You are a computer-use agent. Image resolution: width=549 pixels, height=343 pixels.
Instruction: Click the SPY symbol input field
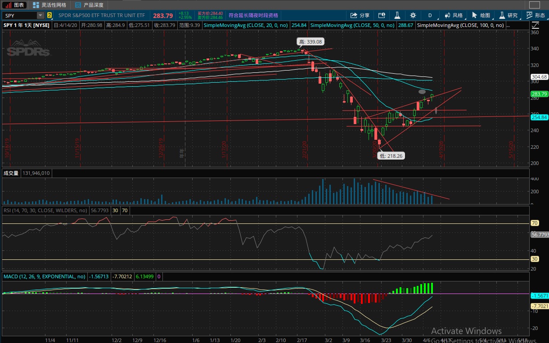(20, 16)
